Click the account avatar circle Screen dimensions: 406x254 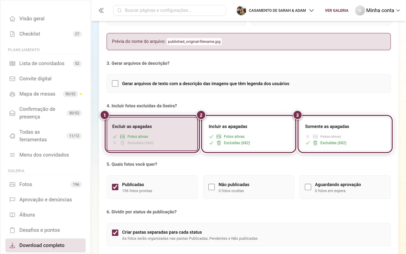pos(360,10)
